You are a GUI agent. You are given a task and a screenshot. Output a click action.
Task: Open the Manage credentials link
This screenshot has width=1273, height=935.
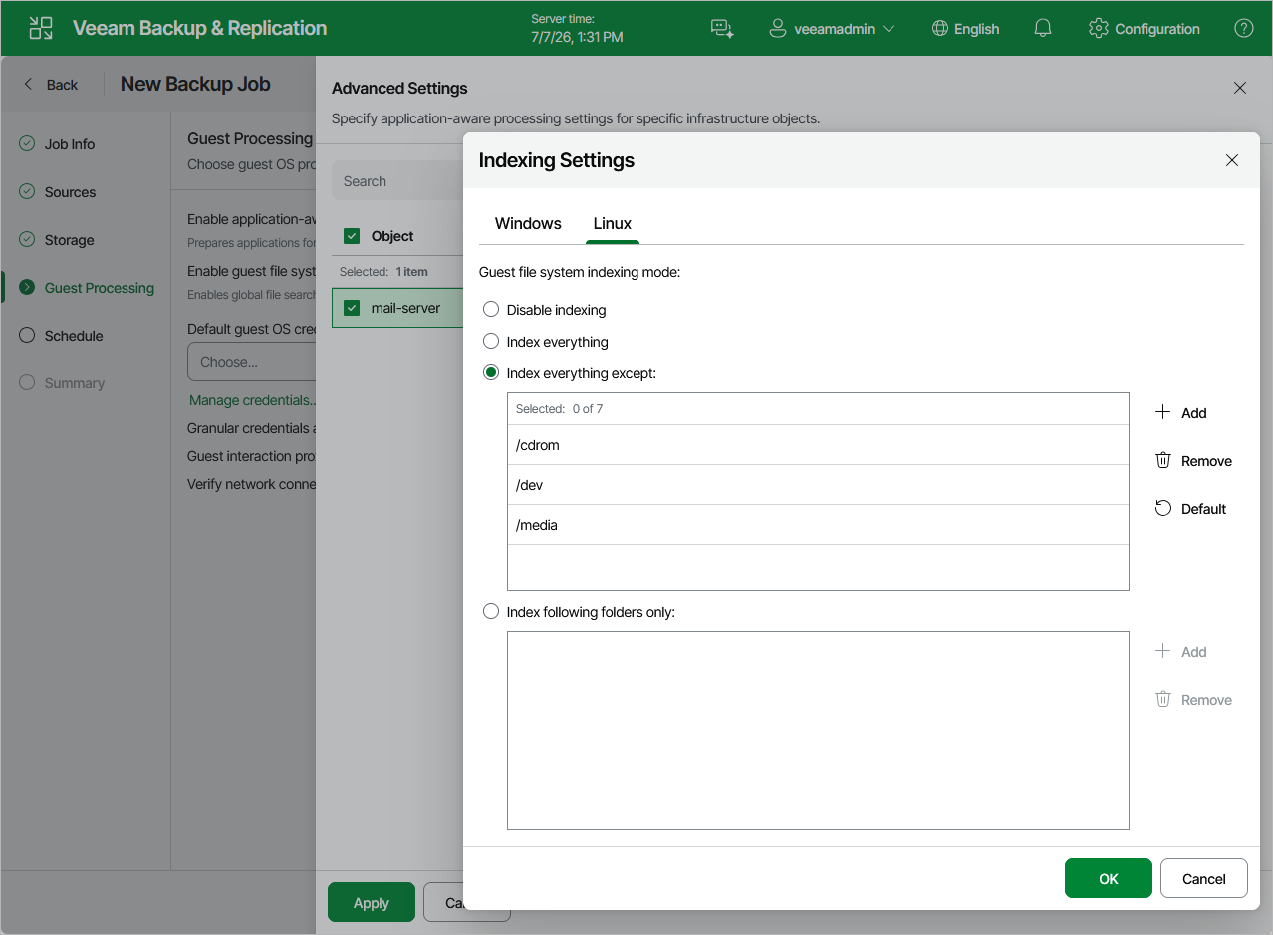click(253, 400)
